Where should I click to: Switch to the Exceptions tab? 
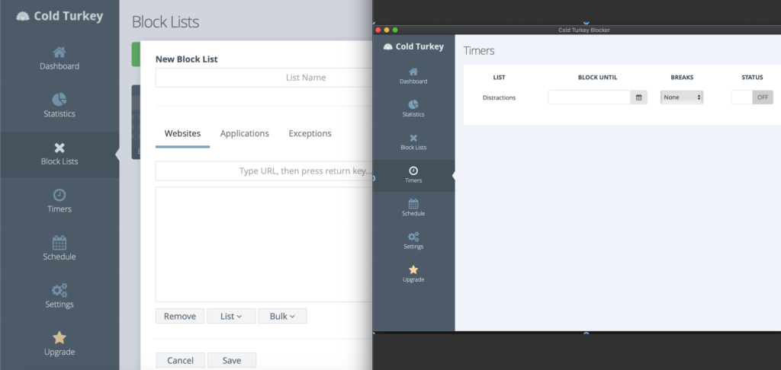coord(310,134)
